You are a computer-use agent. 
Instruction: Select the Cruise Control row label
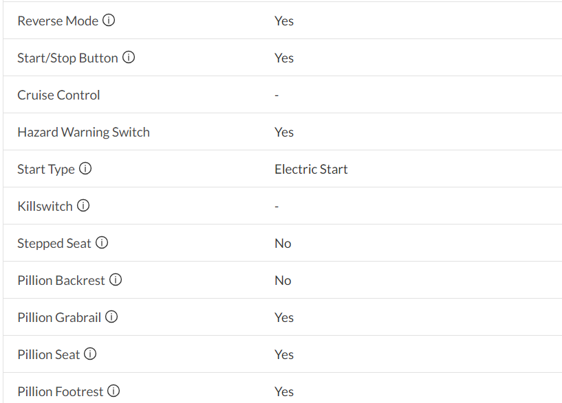coord(58,95)
